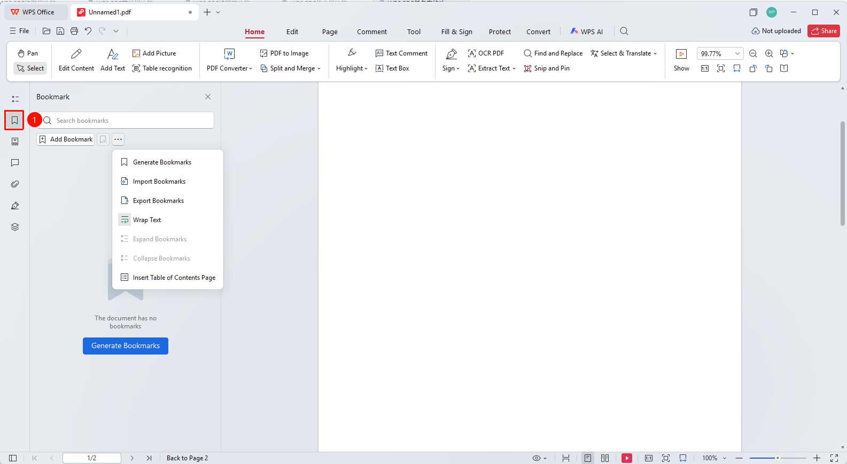The image size is (847, 464).
Task: Open the Edit Content tool
Action: pyautogui.click(x=76, y=60)
